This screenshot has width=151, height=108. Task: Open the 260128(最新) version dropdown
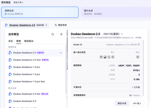[113, 34]
